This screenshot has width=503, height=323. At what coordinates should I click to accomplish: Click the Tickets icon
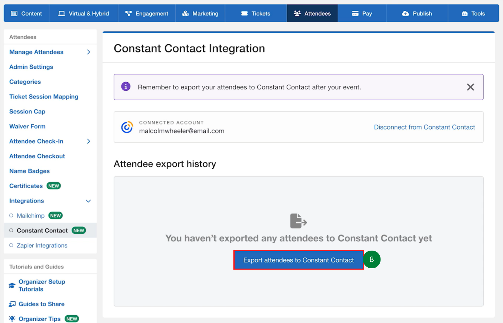(x=244, y=13)
